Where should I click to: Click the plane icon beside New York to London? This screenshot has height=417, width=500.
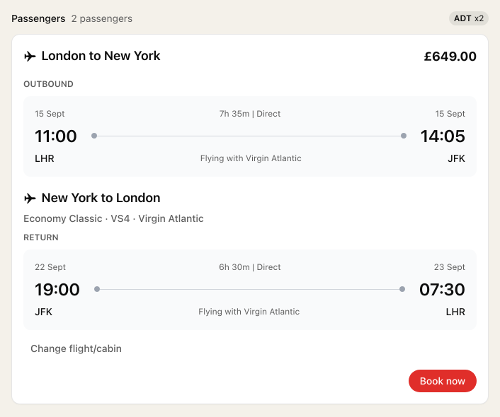(x=30, y=198)
